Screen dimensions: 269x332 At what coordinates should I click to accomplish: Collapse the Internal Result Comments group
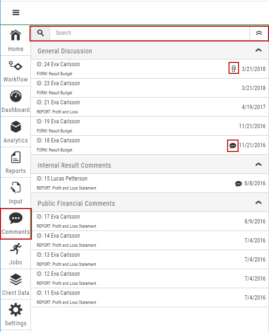tap(259, 165)
